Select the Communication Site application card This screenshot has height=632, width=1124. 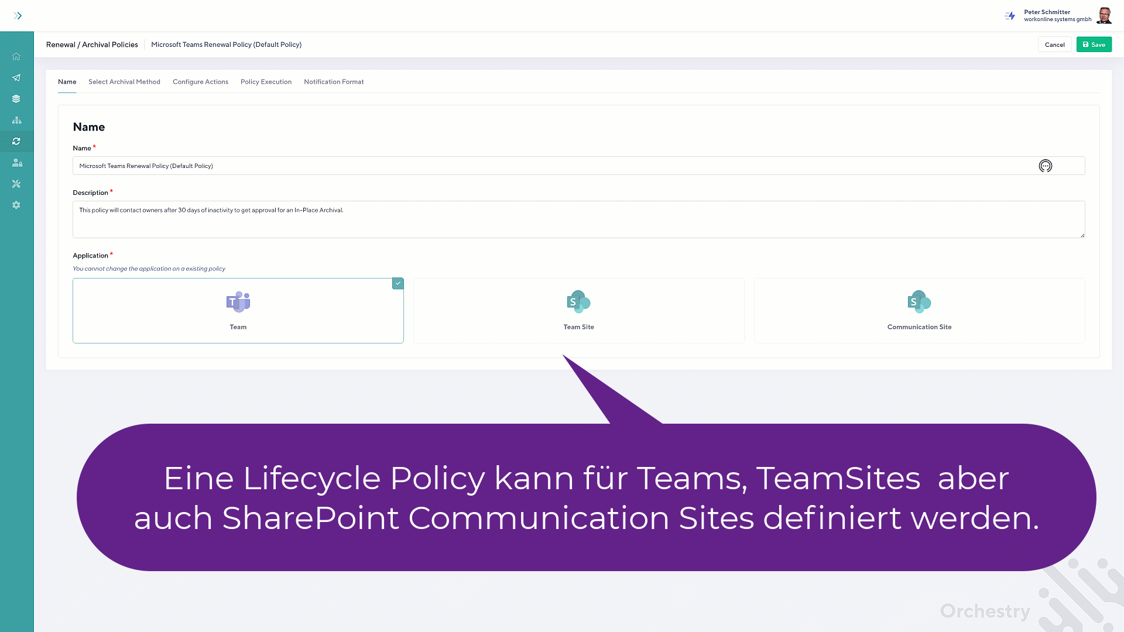point(919,311)
